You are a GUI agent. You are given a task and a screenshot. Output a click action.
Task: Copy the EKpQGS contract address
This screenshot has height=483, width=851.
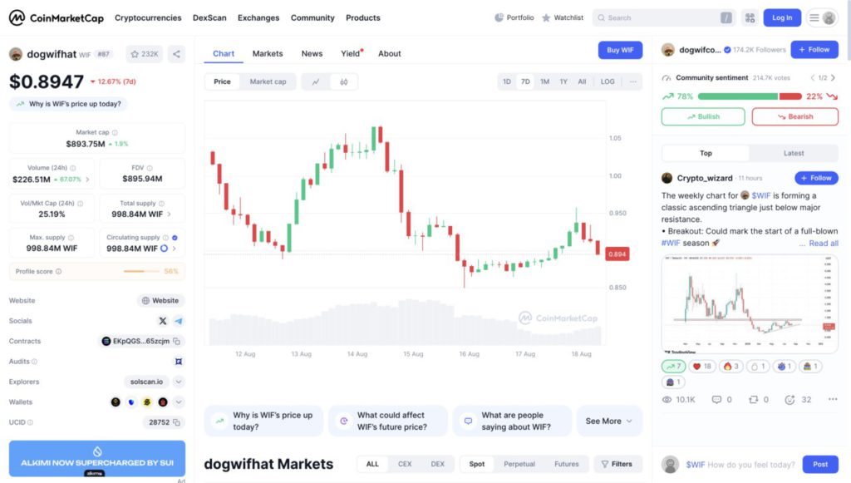coord(177,341)
